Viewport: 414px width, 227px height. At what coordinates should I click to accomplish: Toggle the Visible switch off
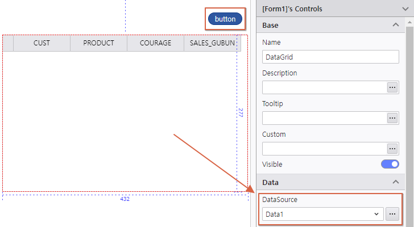pyautogui.click(x=390, y=165)
